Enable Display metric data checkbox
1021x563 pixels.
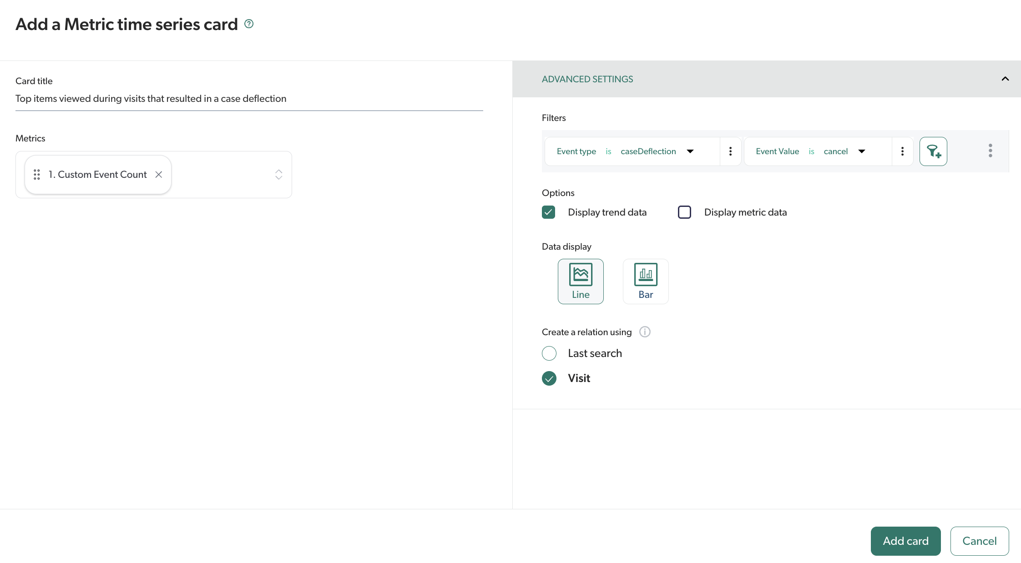pos(684,212)
